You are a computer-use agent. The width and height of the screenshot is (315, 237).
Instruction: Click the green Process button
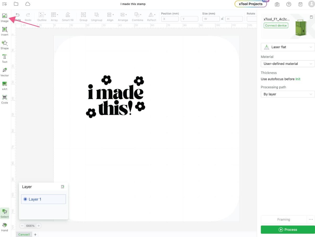288,230
